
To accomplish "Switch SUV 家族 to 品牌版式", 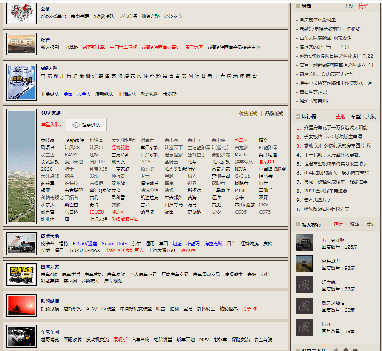I will click(274, 114).
